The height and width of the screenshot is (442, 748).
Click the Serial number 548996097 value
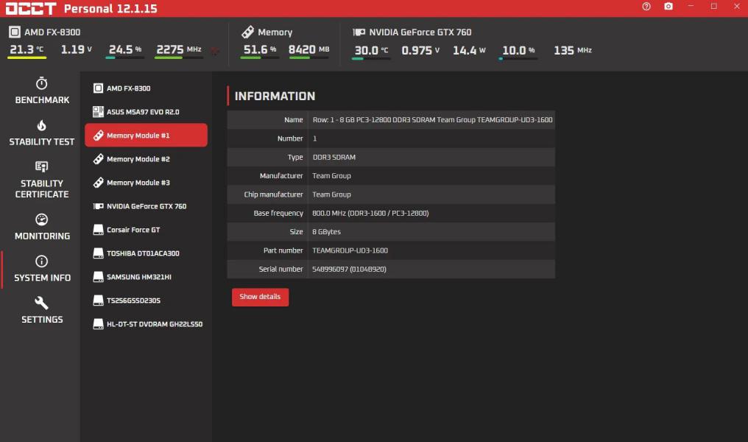pyautogui.click(x=349, y=269)
